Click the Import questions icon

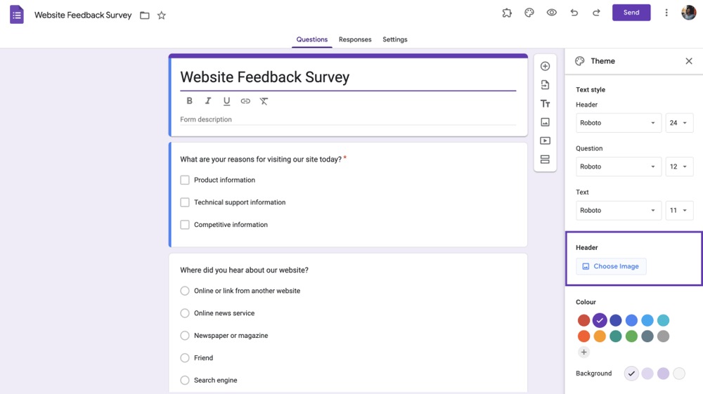pyautogui.click(x=545, y=85)
